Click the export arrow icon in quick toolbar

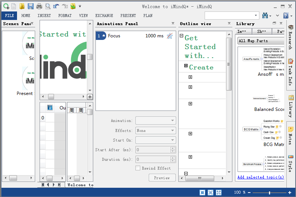point(73,6)
